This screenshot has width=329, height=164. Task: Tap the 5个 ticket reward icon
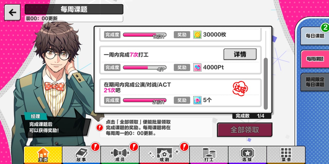click(197, 100)
